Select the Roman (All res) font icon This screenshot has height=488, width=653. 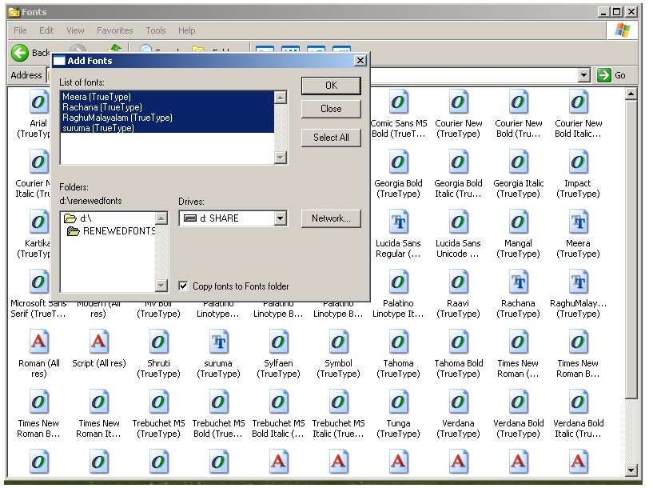click(38, 342)
